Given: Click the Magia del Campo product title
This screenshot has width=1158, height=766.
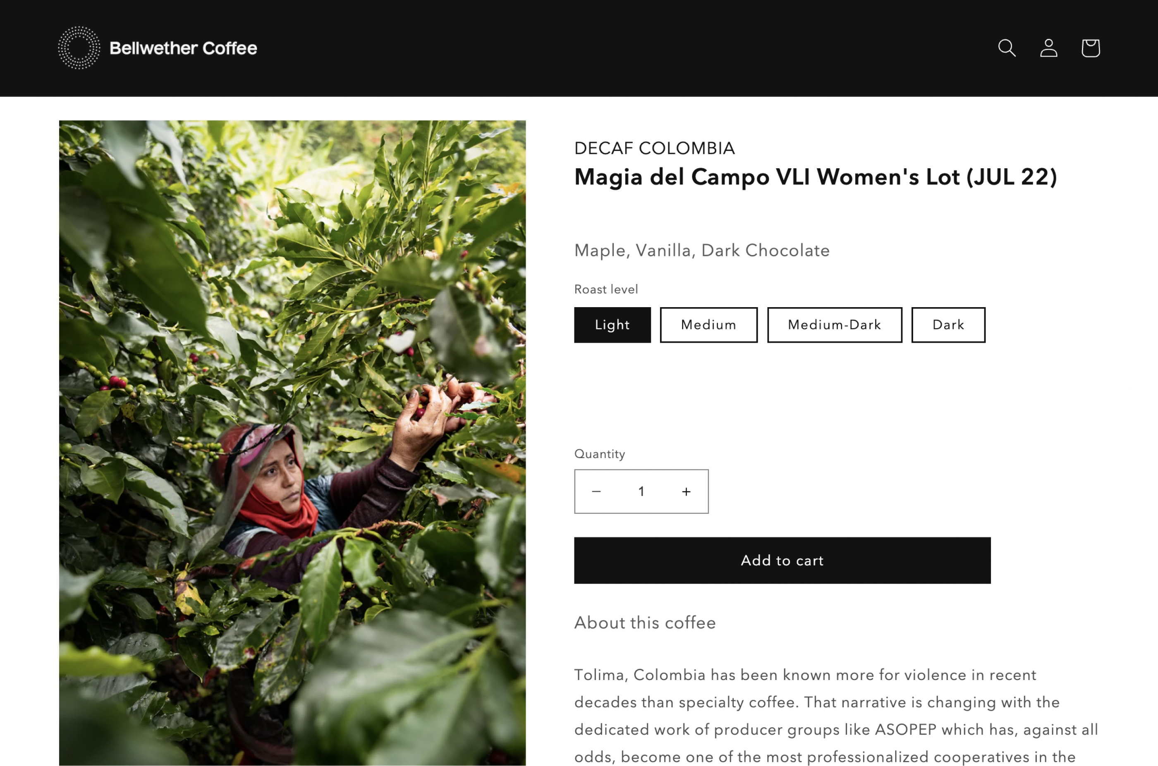Looking at the screenshot, I should pos(816,177).
